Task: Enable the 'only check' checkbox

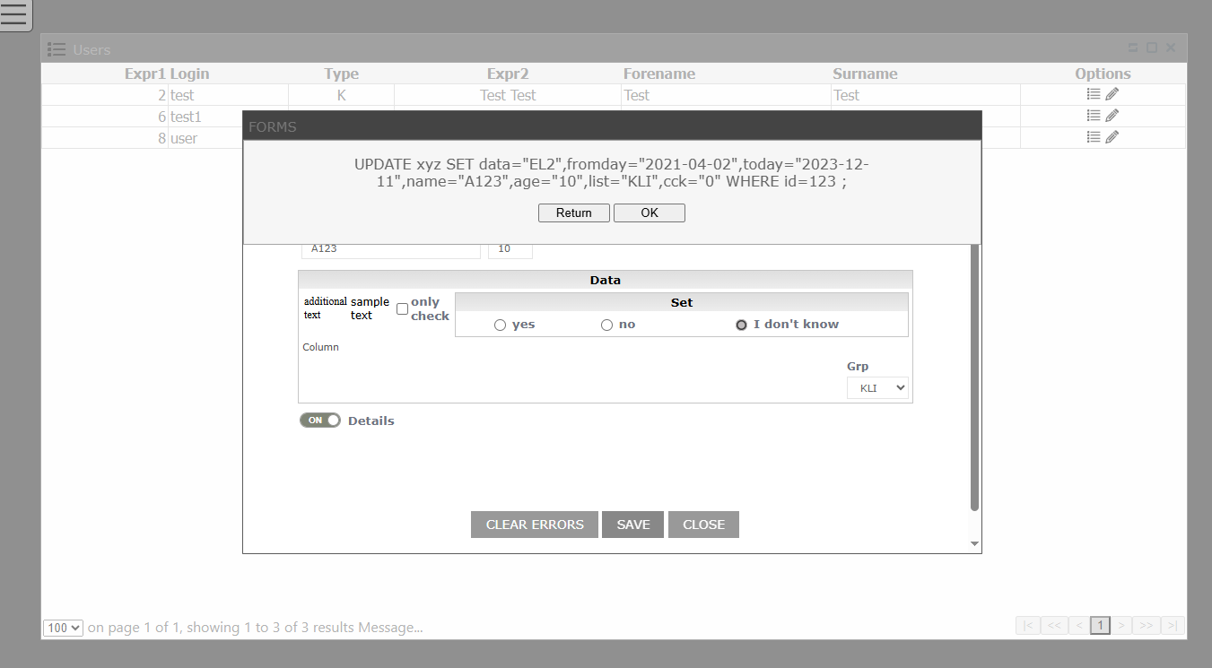Action: coord(402,308)
